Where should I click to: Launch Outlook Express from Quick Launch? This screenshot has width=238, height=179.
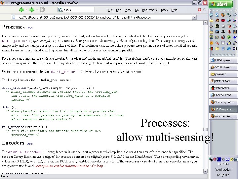[217, 15]
